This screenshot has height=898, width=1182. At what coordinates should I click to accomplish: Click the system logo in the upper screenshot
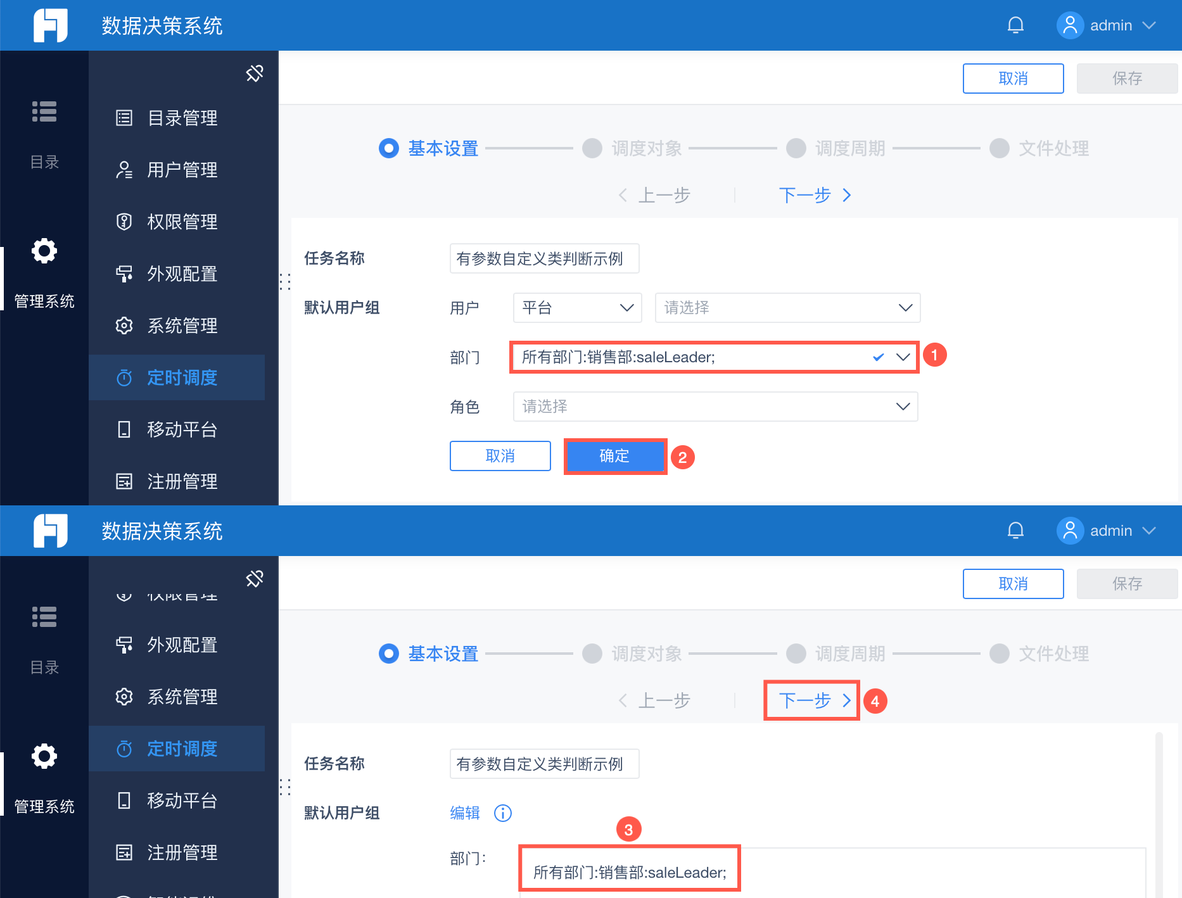[x=51, y=25]
